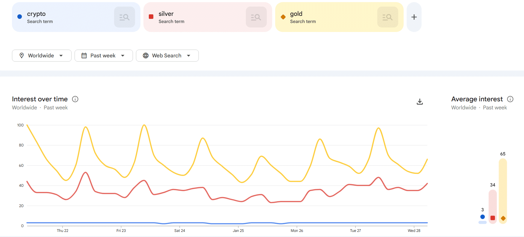Click the blue crypto color dot
The height and width of the screenshot is (237, 524).
(20, 17)
